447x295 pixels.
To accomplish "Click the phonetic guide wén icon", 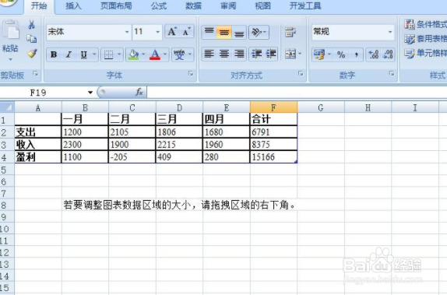I will [x=179, y=54].
